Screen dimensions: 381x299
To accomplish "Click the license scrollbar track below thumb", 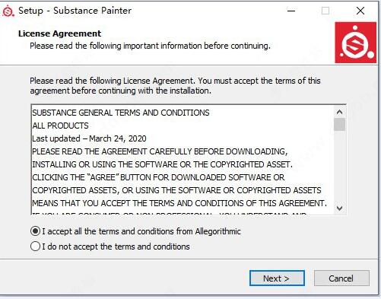I will pyautogui.click(x=339, y=167).
